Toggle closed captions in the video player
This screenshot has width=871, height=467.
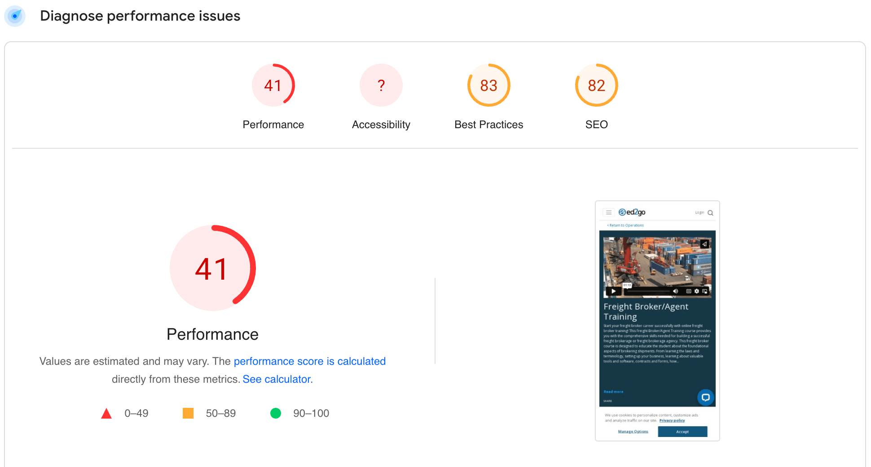[x=689, y=291]
